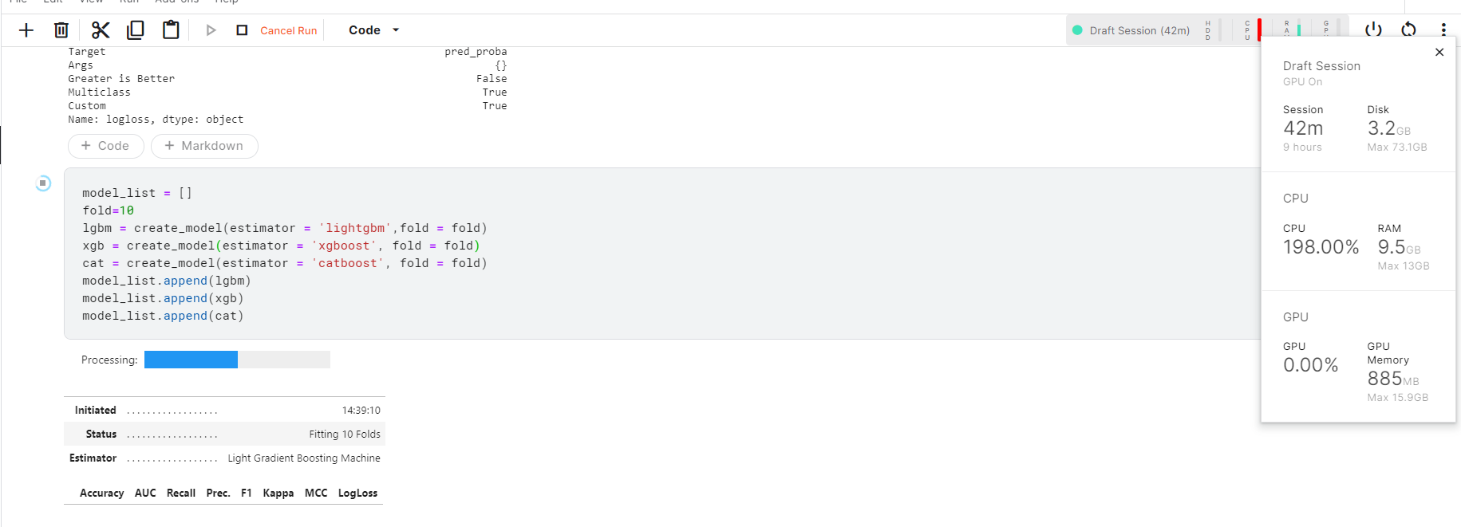
Task: Insert a Markdown cell
Action: pyautogui.click(x=204, y=146)
